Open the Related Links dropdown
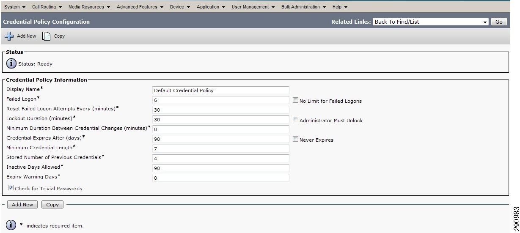520x233 pixels. [431, 22]
